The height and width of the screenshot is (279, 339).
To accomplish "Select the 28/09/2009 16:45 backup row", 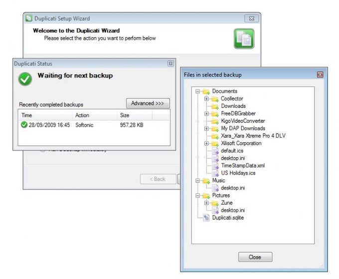I will click(x=94, y=125).
